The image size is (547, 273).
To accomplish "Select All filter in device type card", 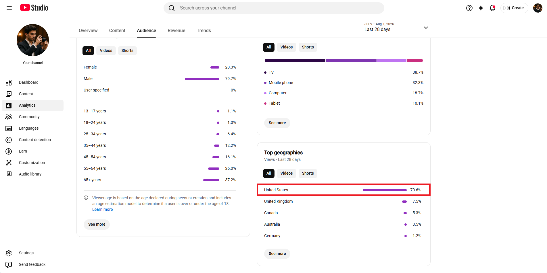I will [x=269, y=47].
